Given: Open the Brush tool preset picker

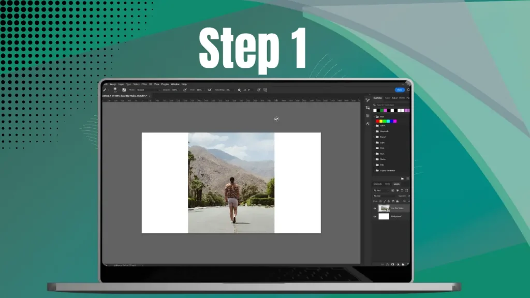Looking at the screenshot, I should pos(105,90).
